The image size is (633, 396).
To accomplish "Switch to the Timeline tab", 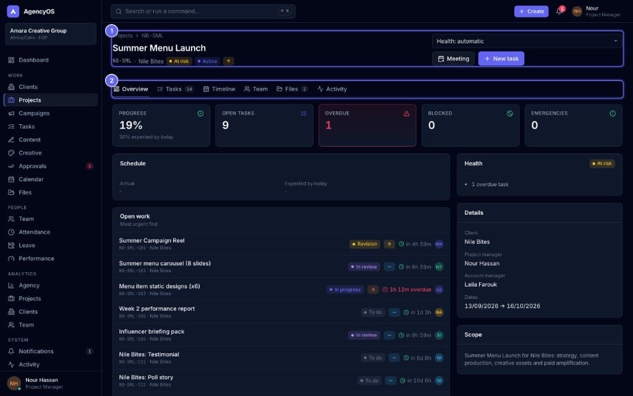I will (x=219, y=89).
